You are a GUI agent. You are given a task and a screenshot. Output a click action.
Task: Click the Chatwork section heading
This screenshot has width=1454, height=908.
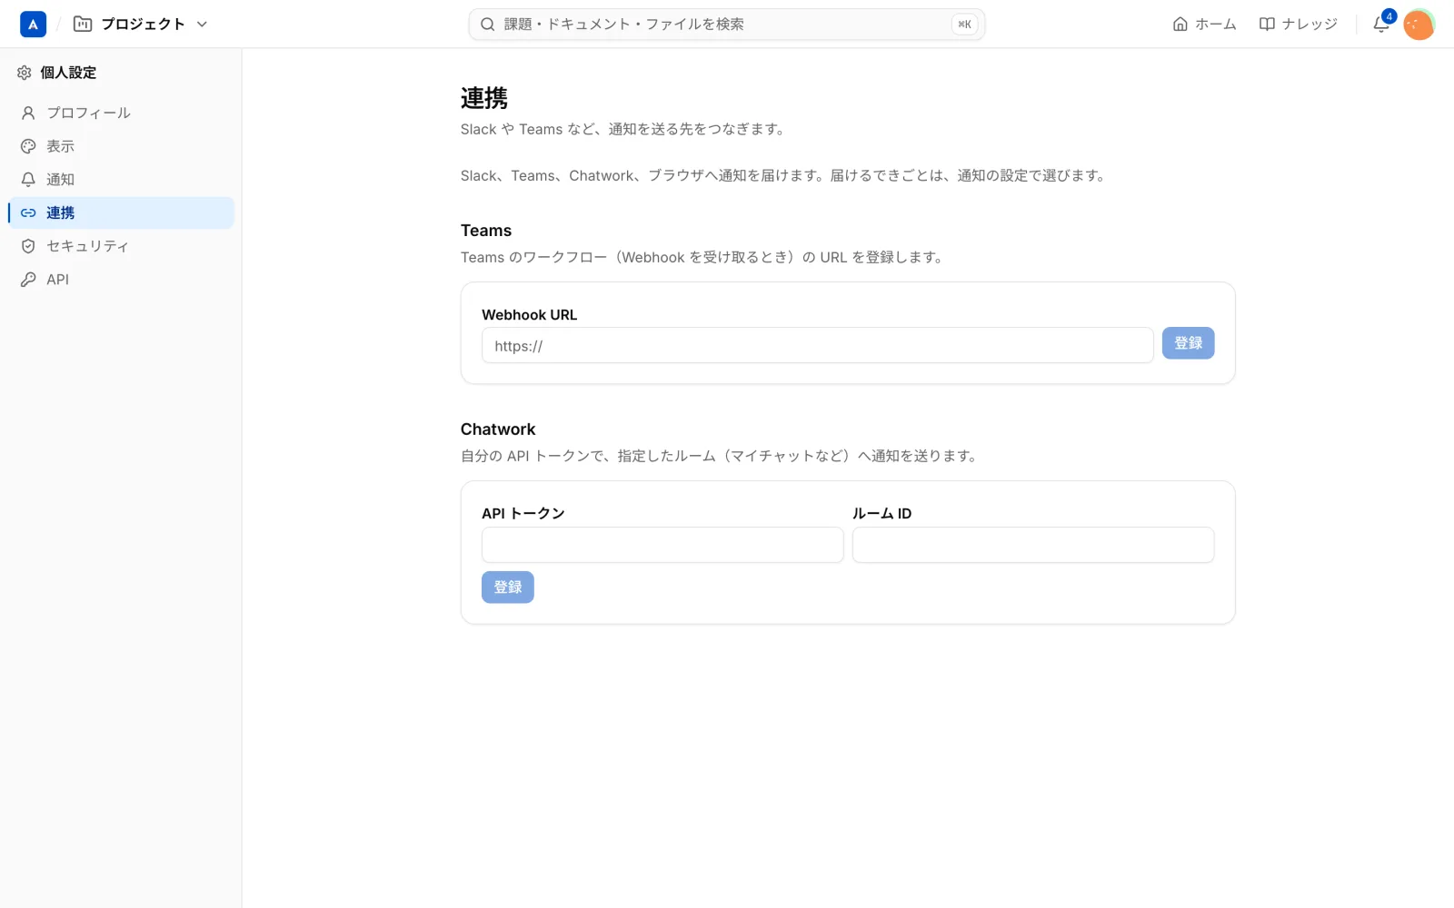point(498,429)
